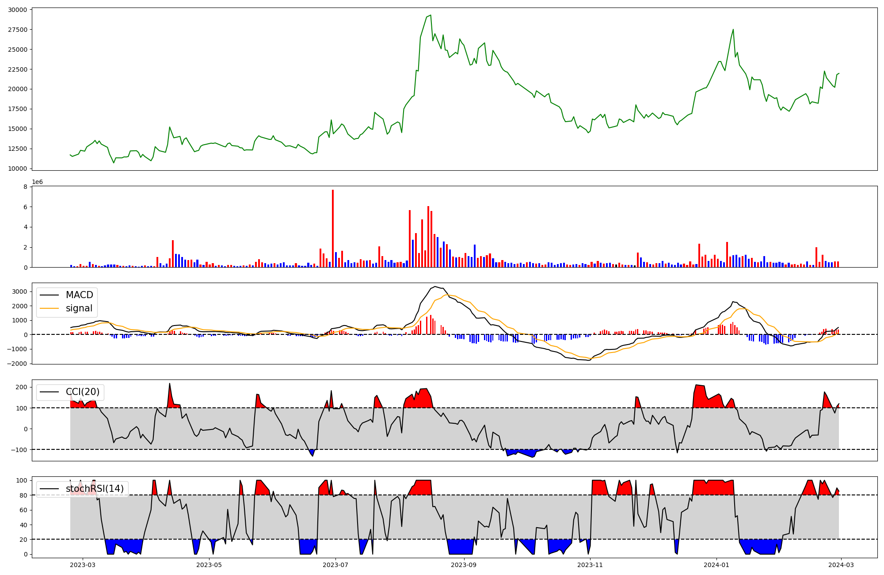
Task: Click the 1e6 volume scale label
Action: click(x=37, y=182)
